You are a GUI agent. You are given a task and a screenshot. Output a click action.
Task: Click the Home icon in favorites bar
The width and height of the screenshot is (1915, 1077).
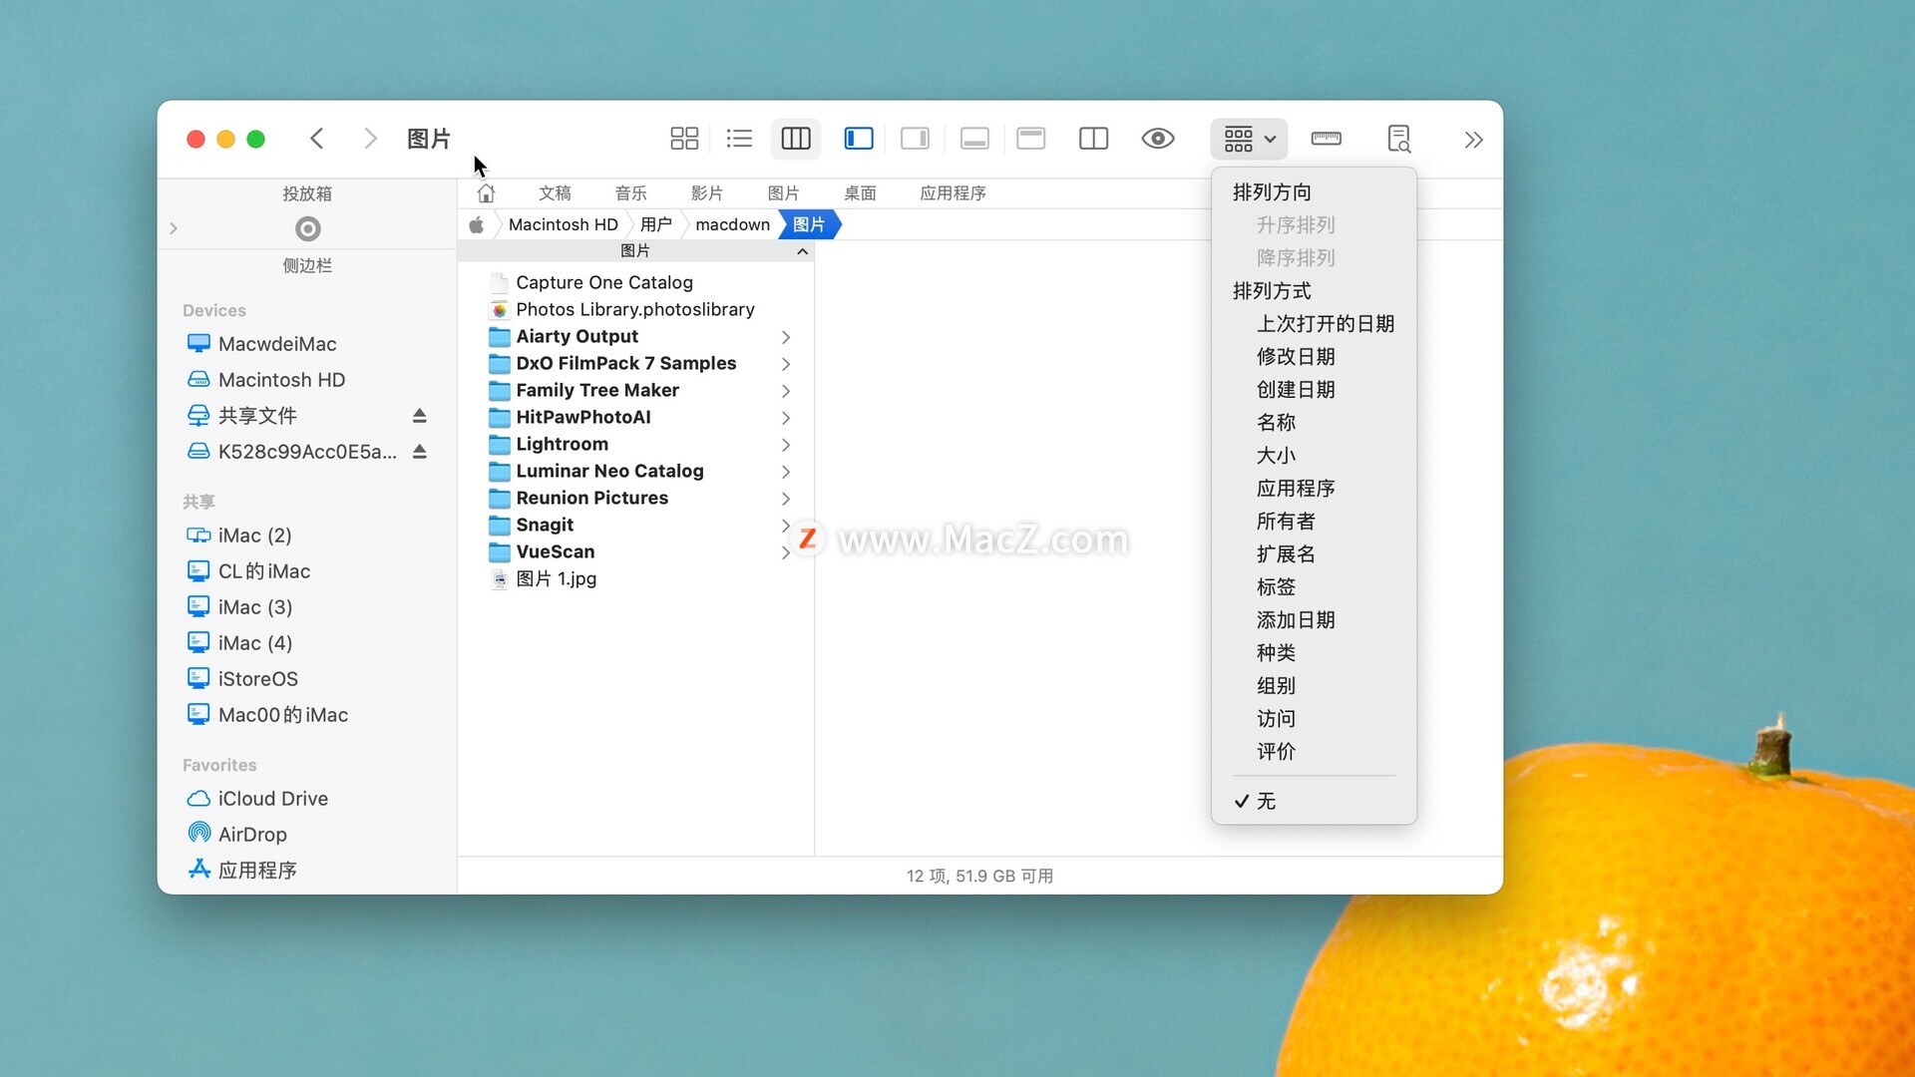pyautogui.click(x=486, y=193)
